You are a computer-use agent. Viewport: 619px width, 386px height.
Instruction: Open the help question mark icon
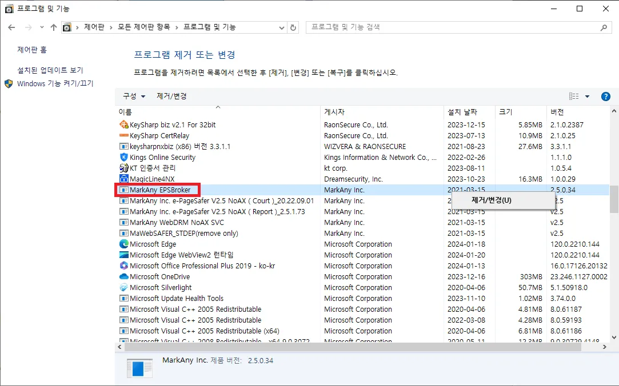[x=605, y=96]
